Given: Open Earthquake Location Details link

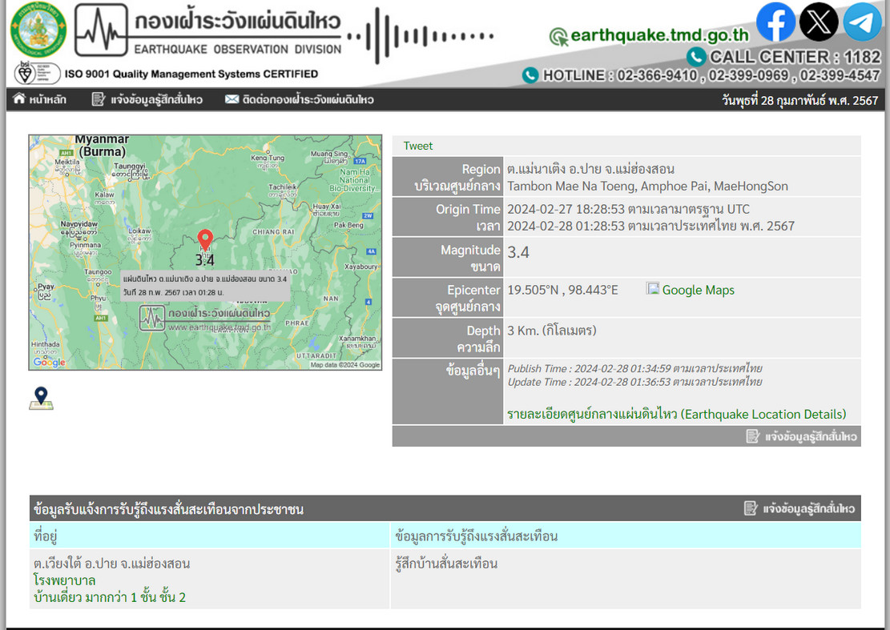Looking at the screenshot, I should (676, 414).
